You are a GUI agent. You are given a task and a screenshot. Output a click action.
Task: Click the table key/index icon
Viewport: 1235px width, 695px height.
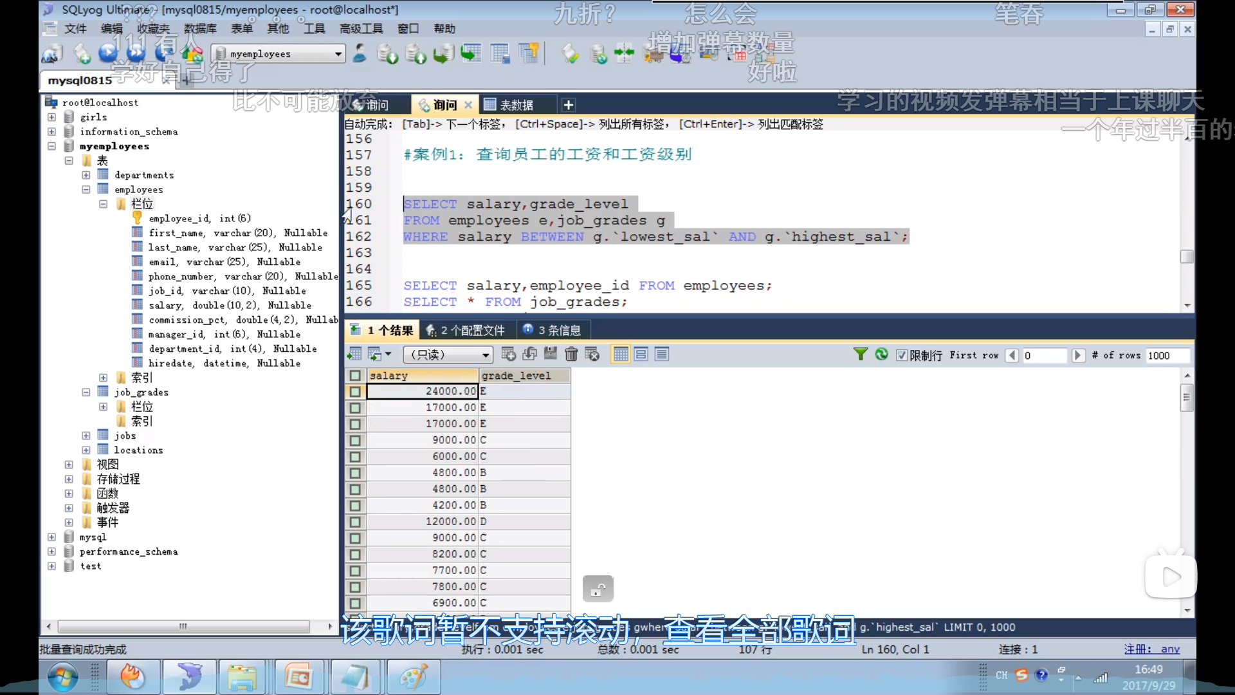[x=529, y=54]
